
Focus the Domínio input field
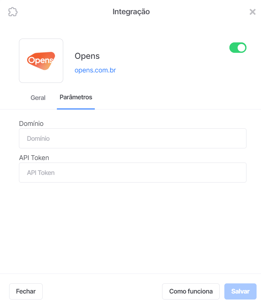pyautogui.click(x=133, y=138)
